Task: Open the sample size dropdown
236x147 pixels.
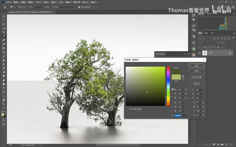Action: [x=35, y=7]
